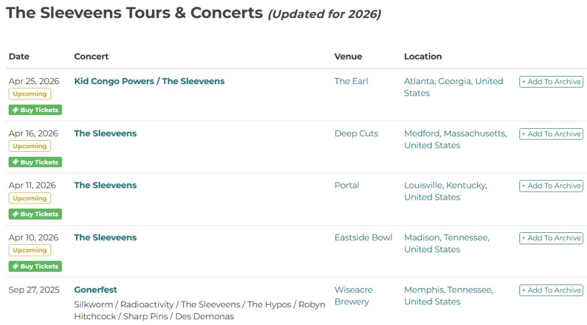Click the Louisville, Kentucky location link

[445, 185]
